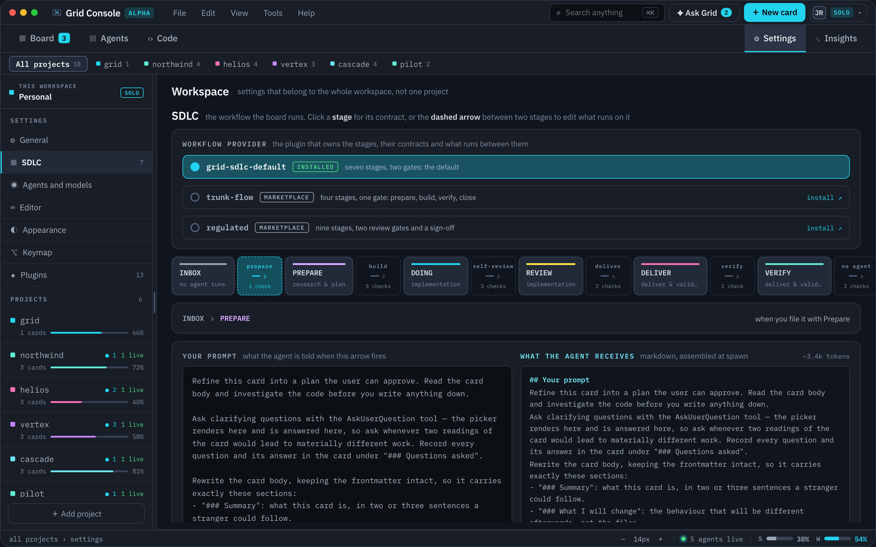
Task: Click the Appearance half-circle icon
Action: click(14, 230)
